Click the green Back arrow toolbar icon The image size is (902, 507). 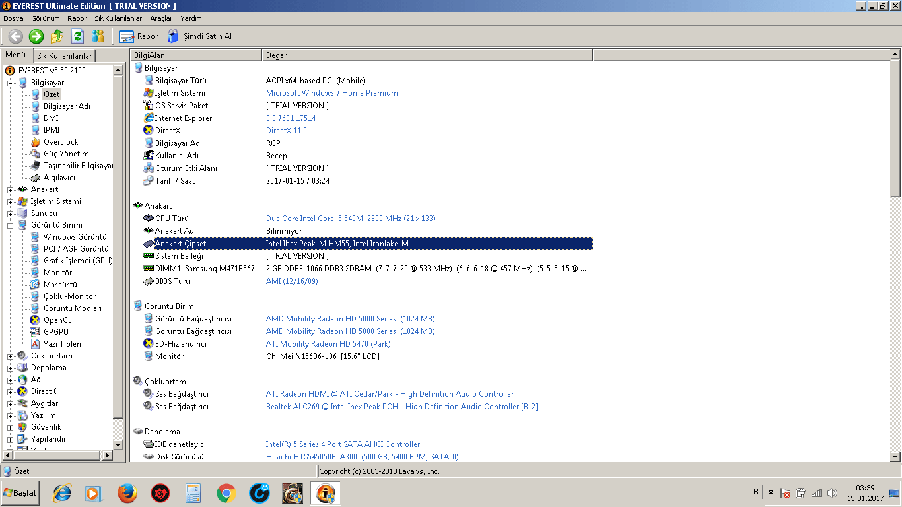click(15, 36)
